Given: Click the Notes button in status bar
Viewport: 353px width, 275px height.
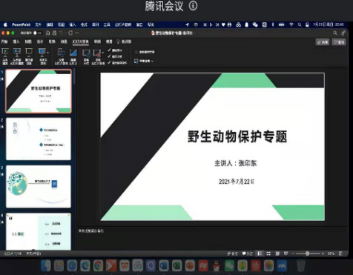Looking at the screenshot, I should (x=232, y=254).
